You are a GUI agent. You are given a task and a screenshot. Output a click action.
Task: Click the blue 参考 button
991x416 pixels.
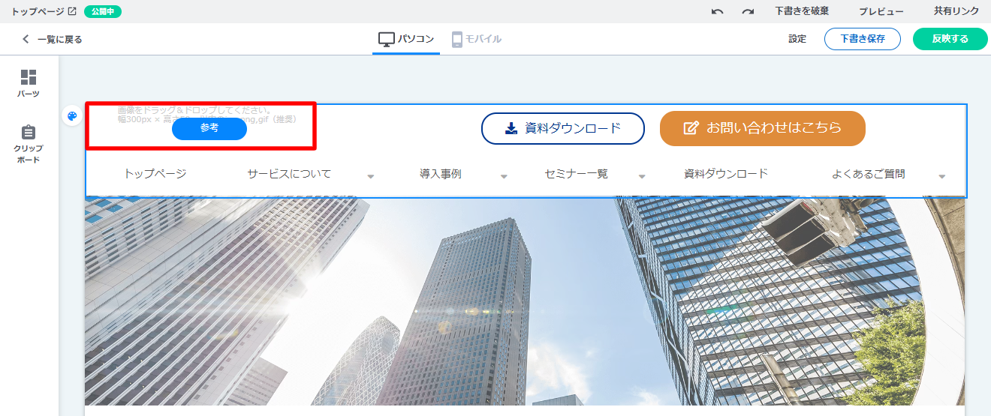click(x=209, y=128)
